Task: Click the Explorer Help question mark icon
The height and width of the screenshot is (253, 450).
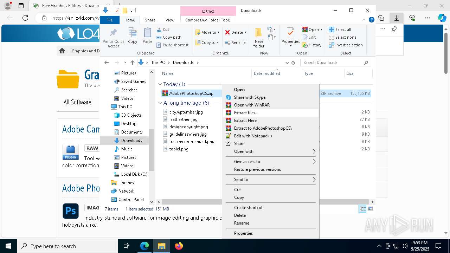Action: coord(371,20)
